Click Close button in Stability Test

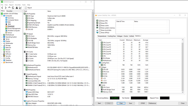coord(183,103)
